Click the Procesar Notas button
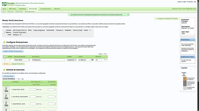This screenshot has width=199, height=111. [8, 76]
